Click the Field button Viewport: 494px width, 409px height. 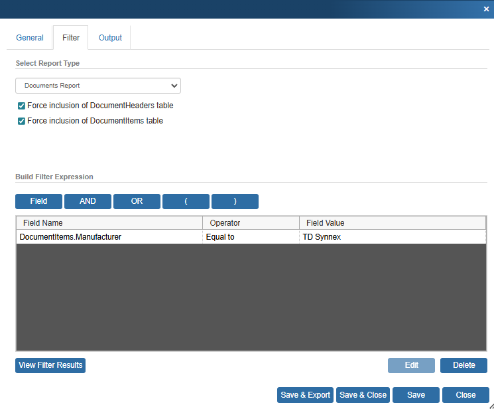(x=39, y=201)
